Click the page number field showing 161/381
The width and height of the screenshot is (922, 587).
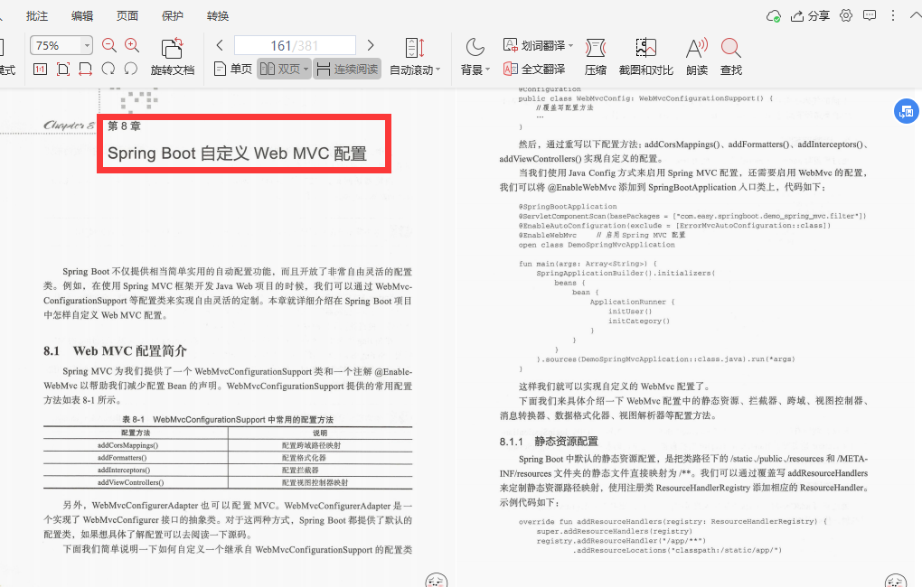pos(296,45)
